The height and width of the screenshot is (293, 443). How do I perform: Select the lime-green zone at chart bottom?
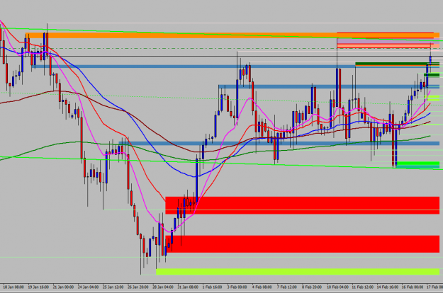pos(298,272)
